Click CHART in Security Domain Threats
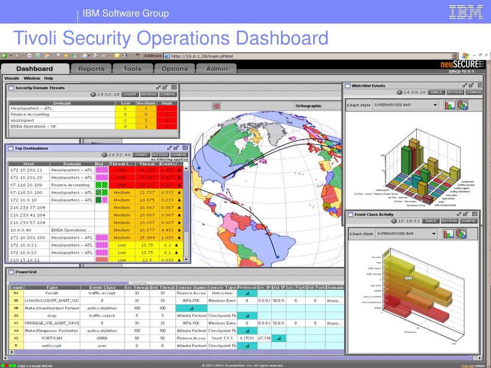Viewport: 491px width, 368px height. [x=130, y=94]
